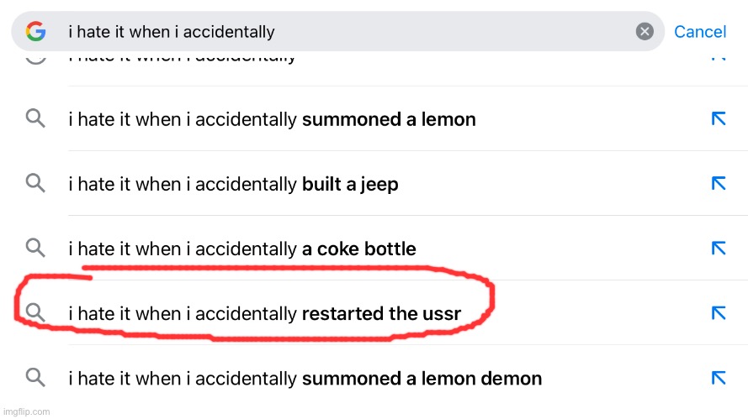Click magnifier icon beside "built a jeep"
The height and width of the screenshot is (419, 748).
(x=35, y=183)
